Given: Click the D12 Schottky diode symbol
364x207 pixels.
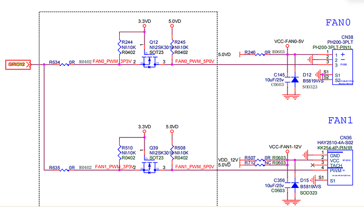Looking at the screenshot, I should click(295, 80).
